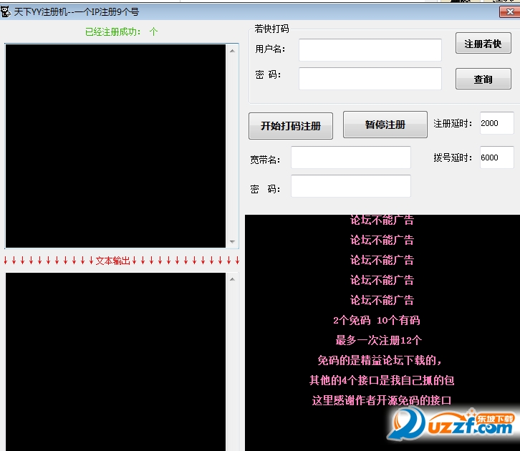Screen dimensions: 520x451
Task: Click the text 这里感谢作者开源免码的接口
Action: pyautogui.click(x=382, y=400)
